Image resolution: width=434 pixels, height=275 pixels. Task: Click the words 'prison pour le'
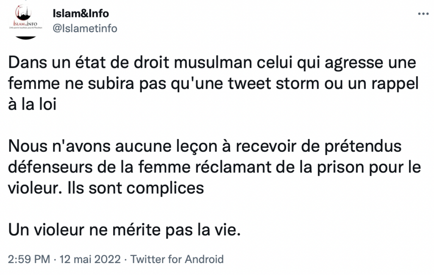[x=369, y=168]
